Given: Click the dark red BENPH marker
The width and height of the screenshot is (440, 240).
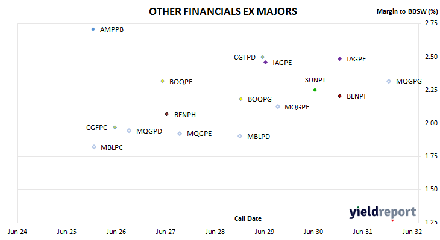Looking at the screenshot, I should 167,114.
